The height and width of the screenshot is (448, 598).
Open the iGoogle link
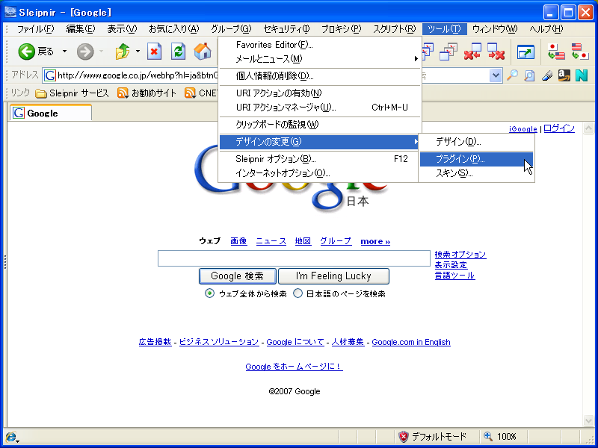[x=523, y=128]
